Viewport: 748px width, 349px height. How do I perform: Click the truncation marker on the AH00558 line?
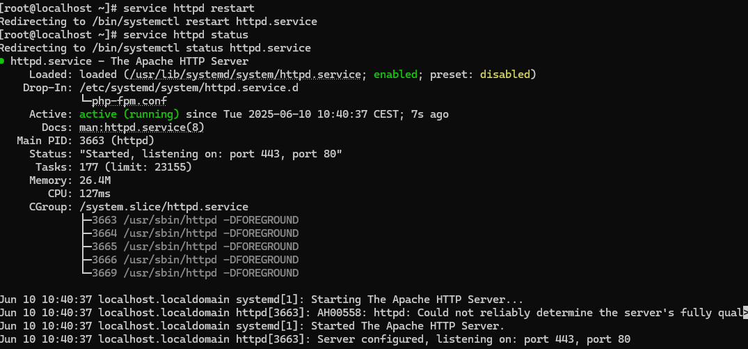(745, 313)
